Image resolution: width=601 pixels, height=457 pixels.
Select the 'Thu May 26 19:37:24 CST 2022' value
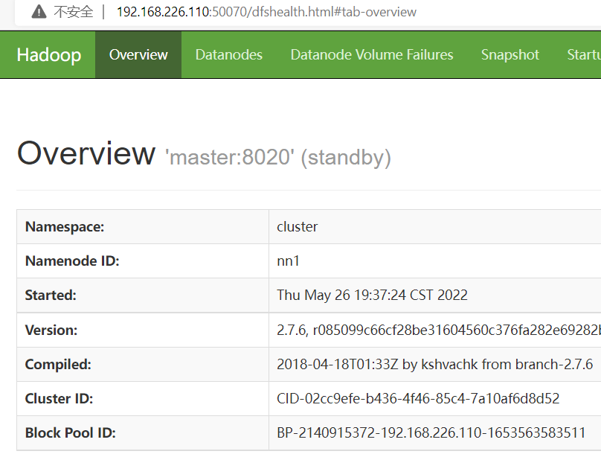[x=372, y=295]
